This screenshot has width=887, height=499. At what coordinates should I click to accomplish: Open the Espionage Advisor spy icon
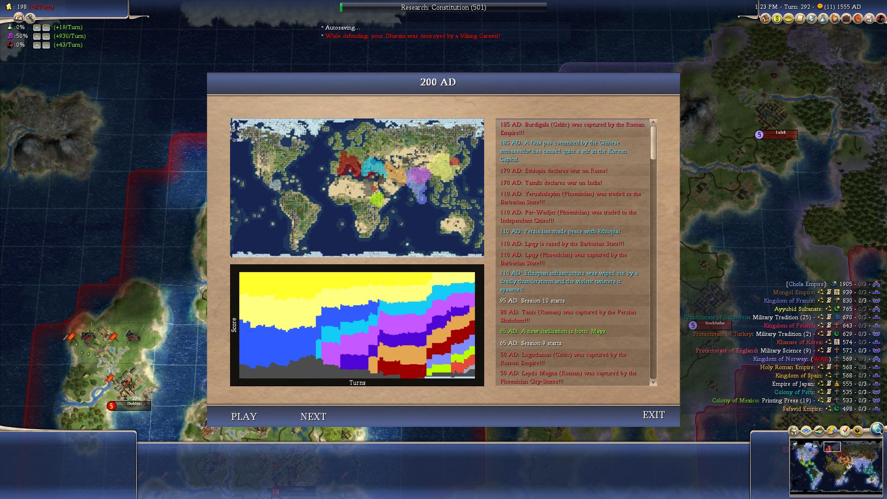point(881,18)
